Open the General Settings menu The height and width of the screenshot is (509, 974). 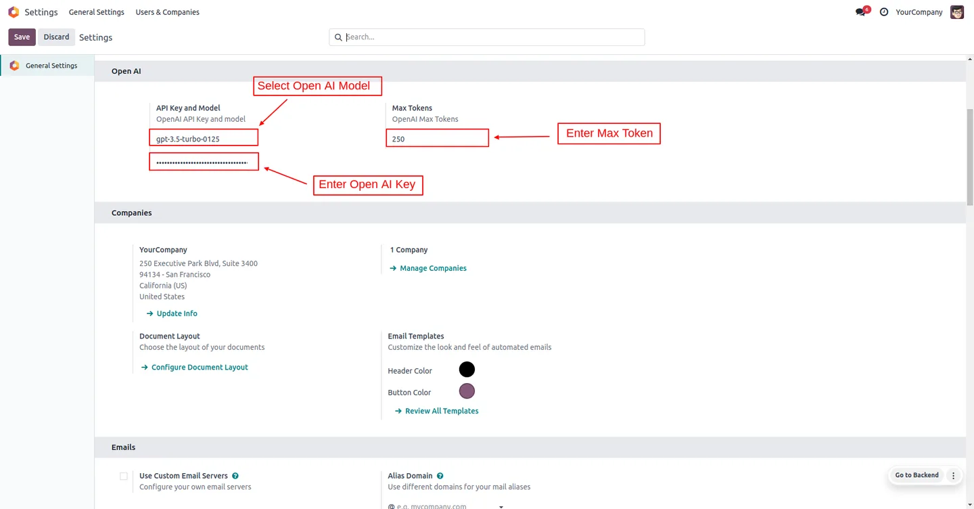pos(97,12)
